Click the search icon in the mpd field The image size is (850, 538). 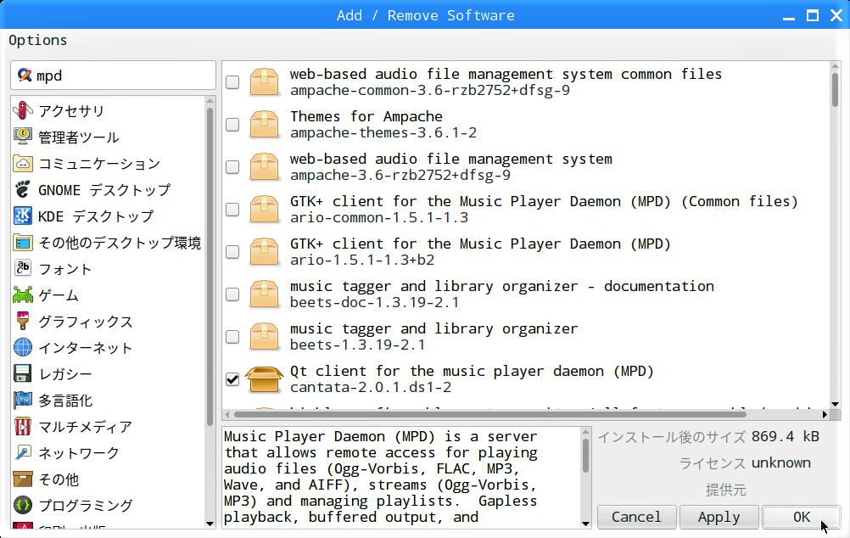[x=25, y=75]
